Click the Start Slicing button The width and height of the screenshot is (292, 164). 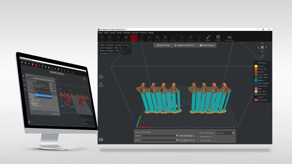click(x=164, y=45)
